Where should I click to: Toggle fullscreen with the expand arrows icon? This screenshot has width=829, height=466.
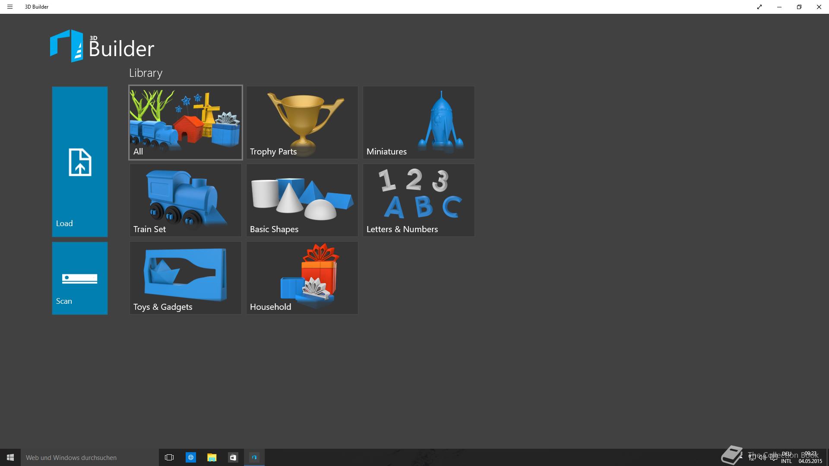click(x=759, y=7)
